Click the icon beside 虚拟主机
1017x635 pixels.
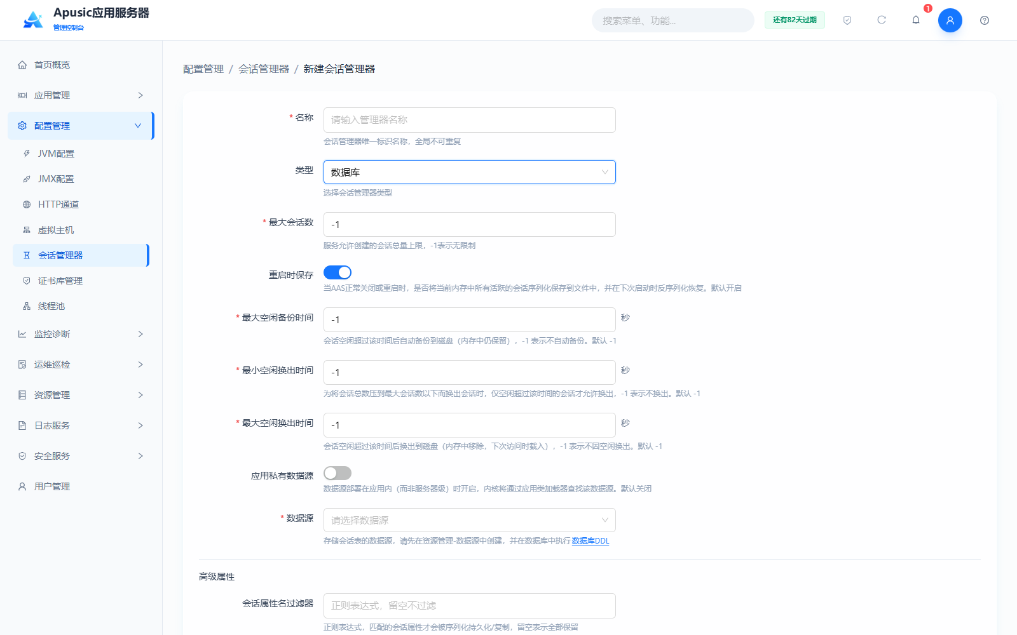(27, 230)
